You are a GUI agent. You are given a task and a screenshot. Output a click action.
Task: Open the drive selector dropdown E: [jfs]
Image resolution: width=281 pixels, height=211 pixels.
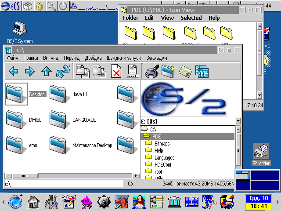[238, 121]
